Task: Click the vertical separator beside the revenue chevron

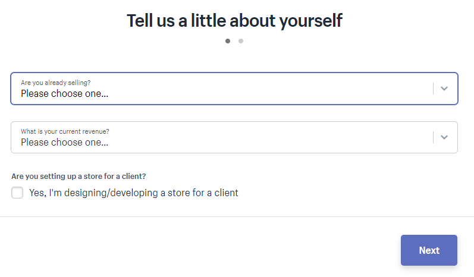Action: pyautogui.click(x=433, y=137)
